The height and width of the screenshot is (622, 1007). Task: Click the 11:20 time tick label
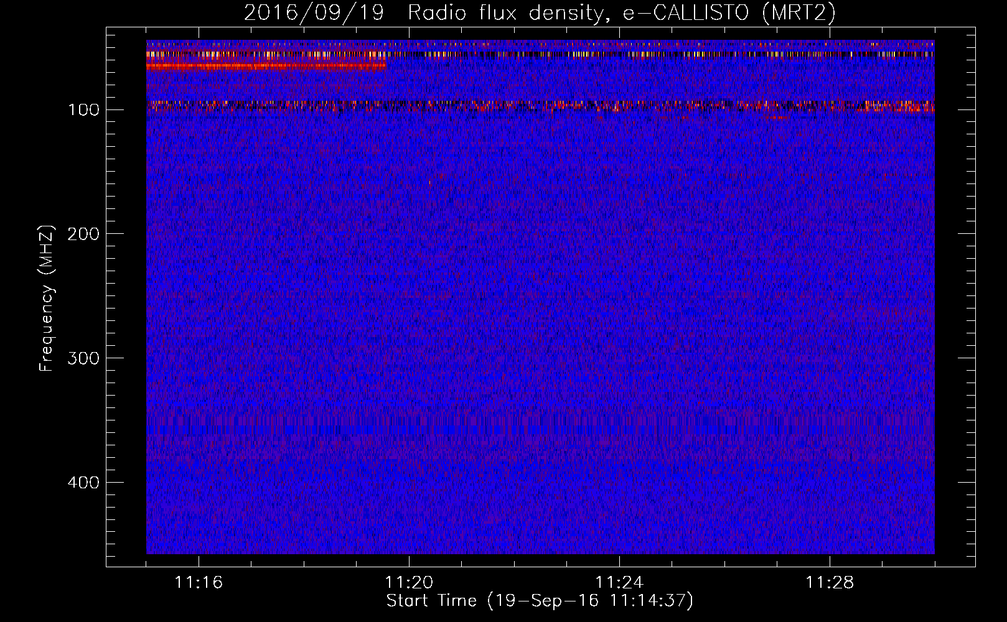click(409, 582)
